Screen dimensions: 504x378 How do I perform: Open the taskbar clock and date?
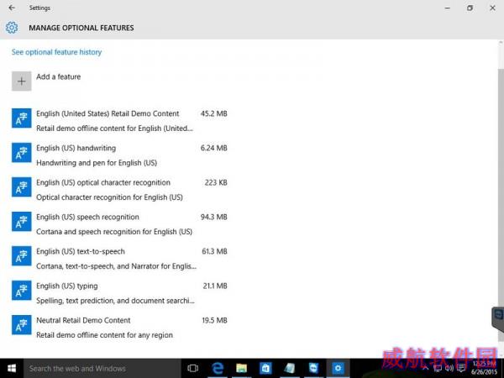point(484,369)
